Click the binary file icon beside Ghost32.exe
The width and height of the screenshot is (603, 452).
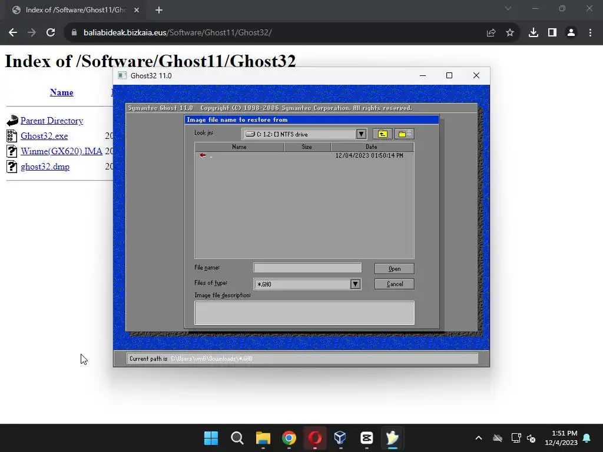pyautogui.click(x=12, y=136)
